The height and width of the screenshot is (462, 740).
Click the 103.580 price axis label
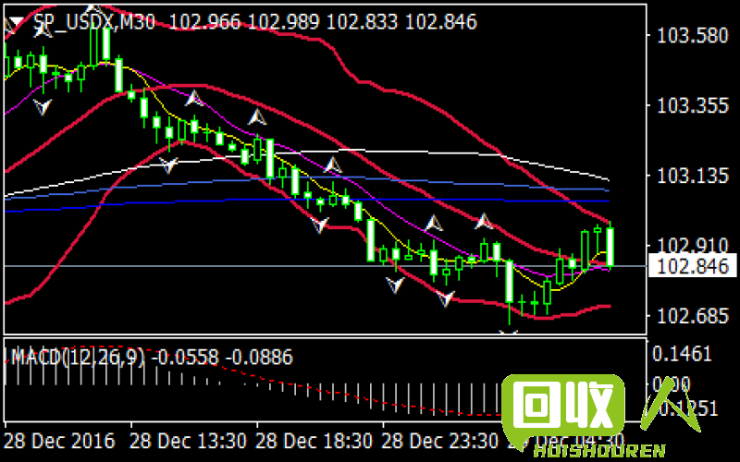[692, 36]
